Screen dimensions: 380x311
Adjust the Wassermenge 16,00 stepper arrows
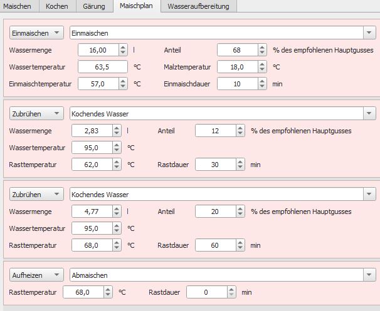[x=123, y=50]
